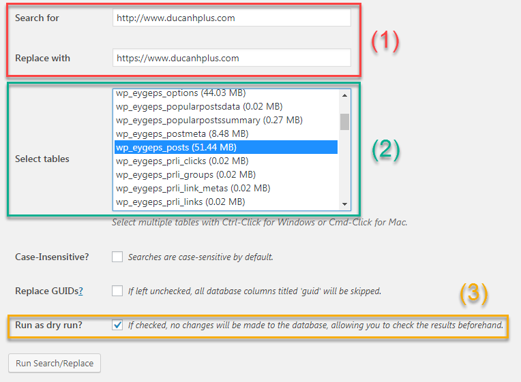This screenshot has height=382, width=521.
Task: Check the Replace GUIDs checkbox
Action: (x=117, y=291)
